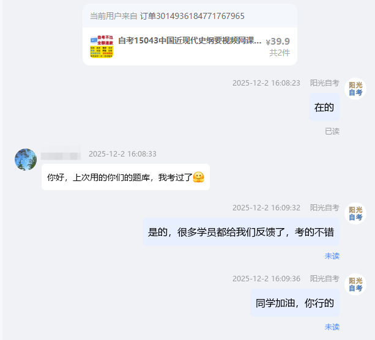The height and width of the screenshot is (340, 375).
Task: Click the 2025-12-2 16:09:36 timestamp
Action: (266, 279)
